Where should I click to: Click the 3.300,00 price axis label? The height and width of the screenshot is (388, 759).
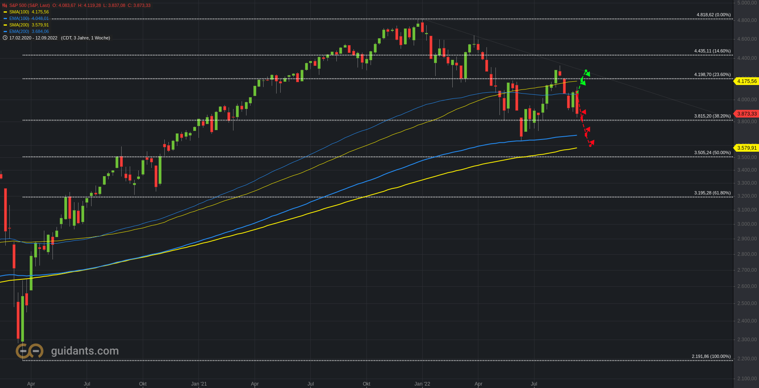[747, 183]
